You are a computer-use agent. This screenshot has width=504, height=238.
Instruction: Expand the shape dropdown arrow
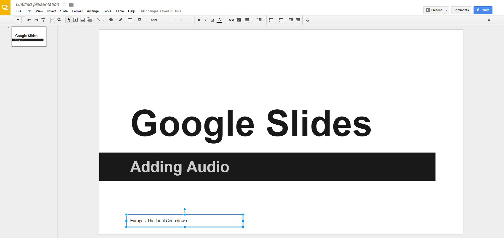point(94,20)
